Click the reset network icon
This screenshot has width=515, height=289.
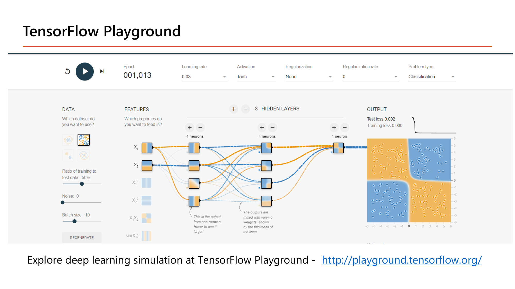67,71
